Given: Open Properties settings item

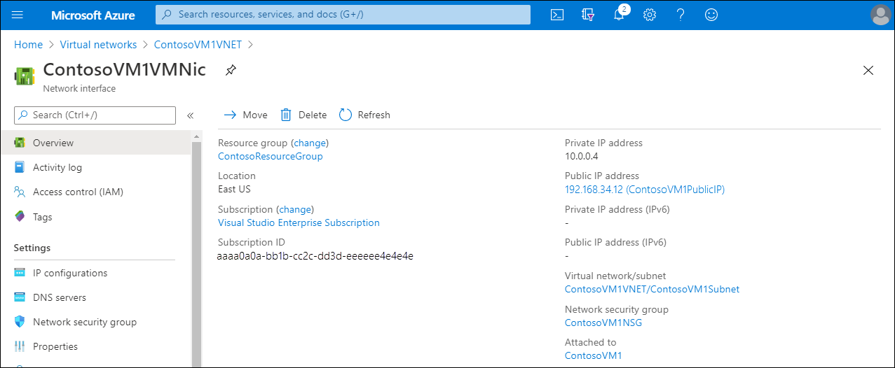Looking at the screenshot, I should pyautogui.click(x=95, y=346).
